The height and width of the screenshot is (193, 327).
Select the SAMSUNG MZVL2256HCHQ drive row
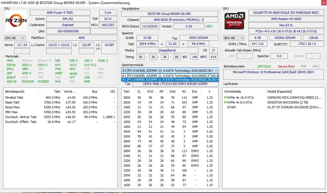273,98
